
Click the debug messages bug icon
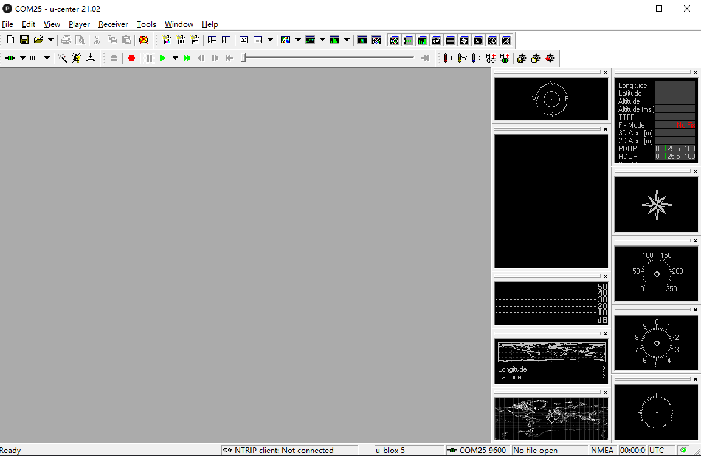coord(77,58)
